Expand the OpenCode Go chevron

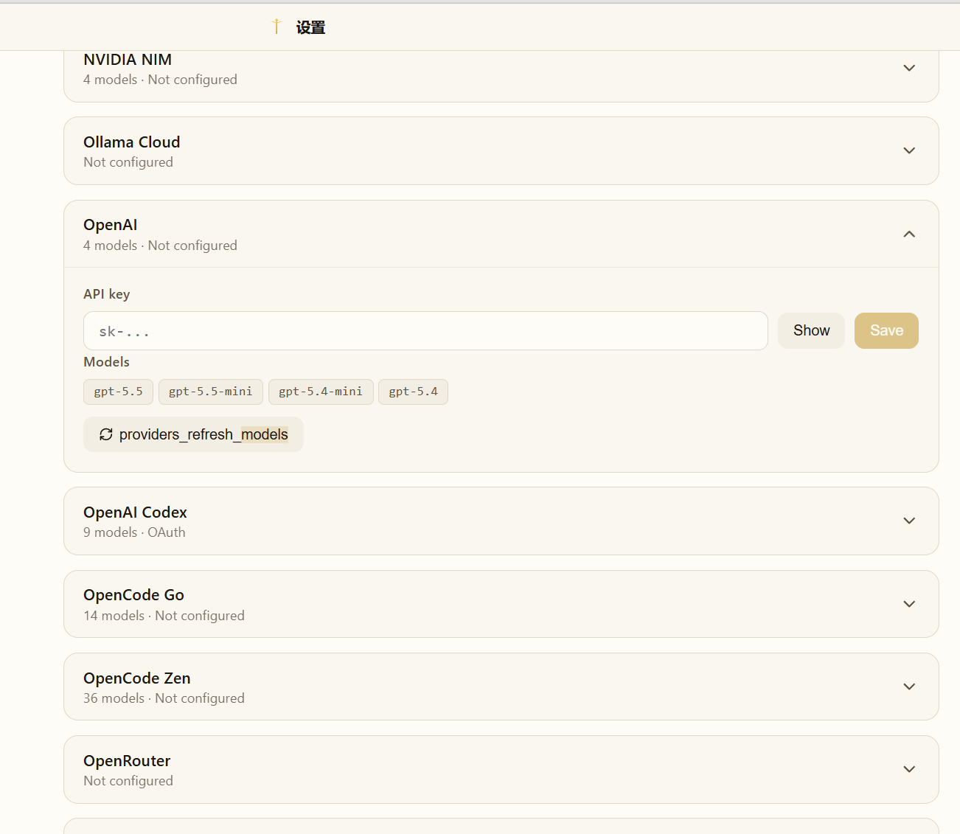click(x=909, y=604)
